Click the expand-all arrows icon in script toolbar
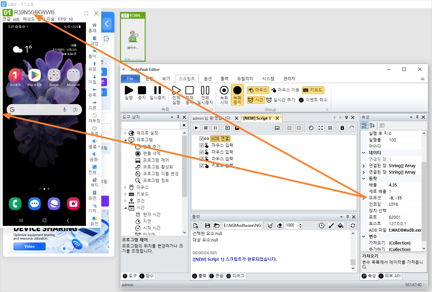The width and height of the screenshot is (432, 292). [x=321, y=128]
